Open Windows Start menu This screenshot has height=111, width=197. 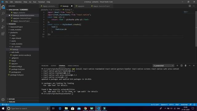coord(3,109)
